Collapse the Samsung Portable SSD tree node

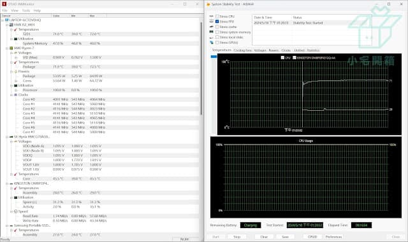tap(7, 225)
